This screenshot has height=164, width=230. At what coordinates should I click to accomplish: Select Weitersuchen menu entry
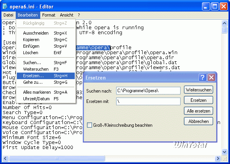click(x=46, y=69)
